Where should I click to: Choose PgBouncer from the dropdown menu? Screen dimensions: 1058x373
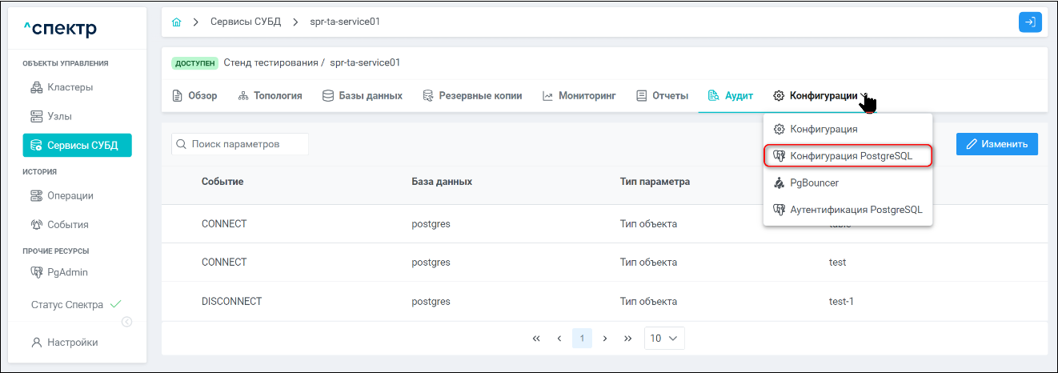coord(814,182)
